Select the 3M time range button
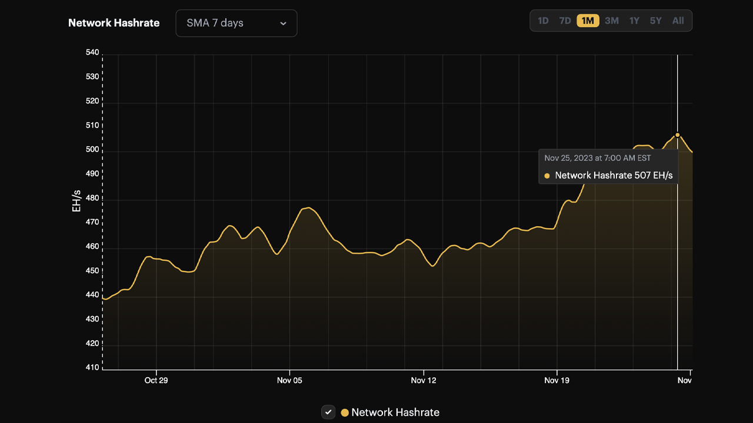This screenshot has height=423, width=753. pos(611,20)
